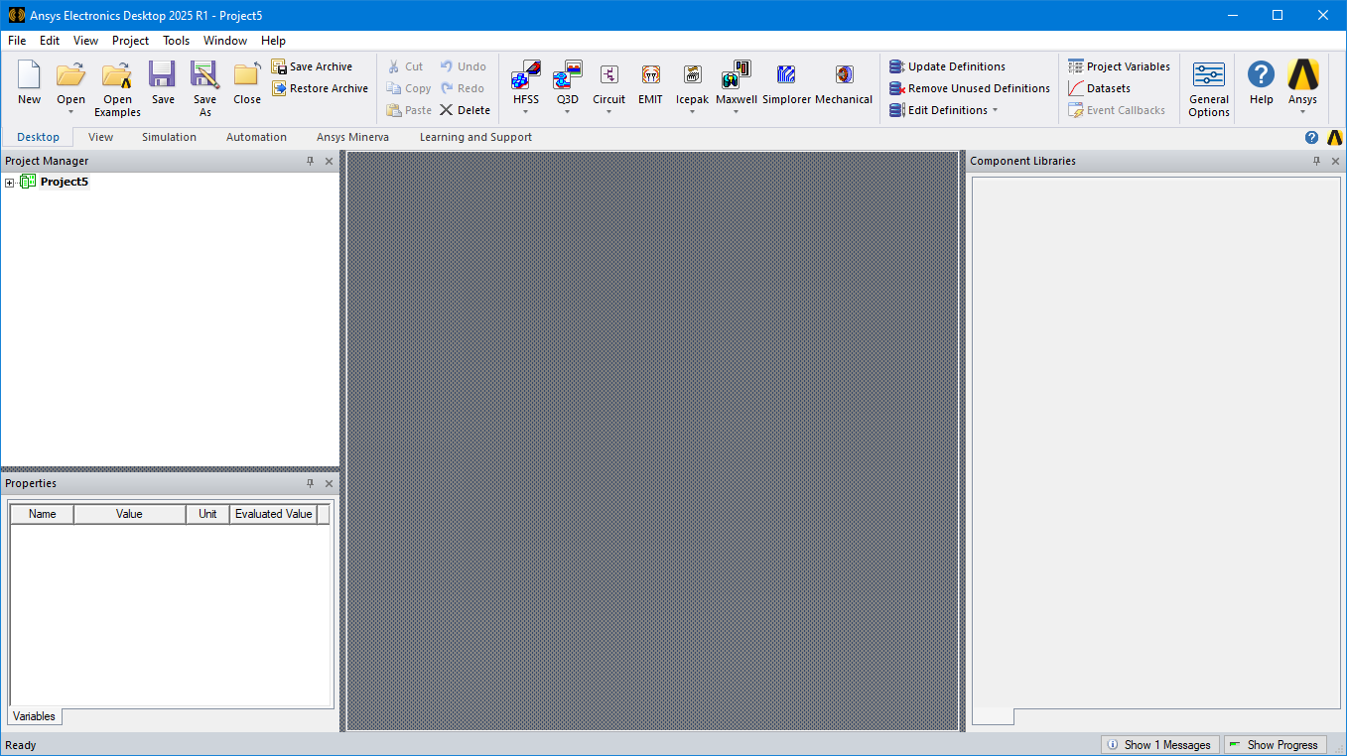Pin the Component Libraries panel
This screenshot has height=756, width=1347.
[1317, 160]
